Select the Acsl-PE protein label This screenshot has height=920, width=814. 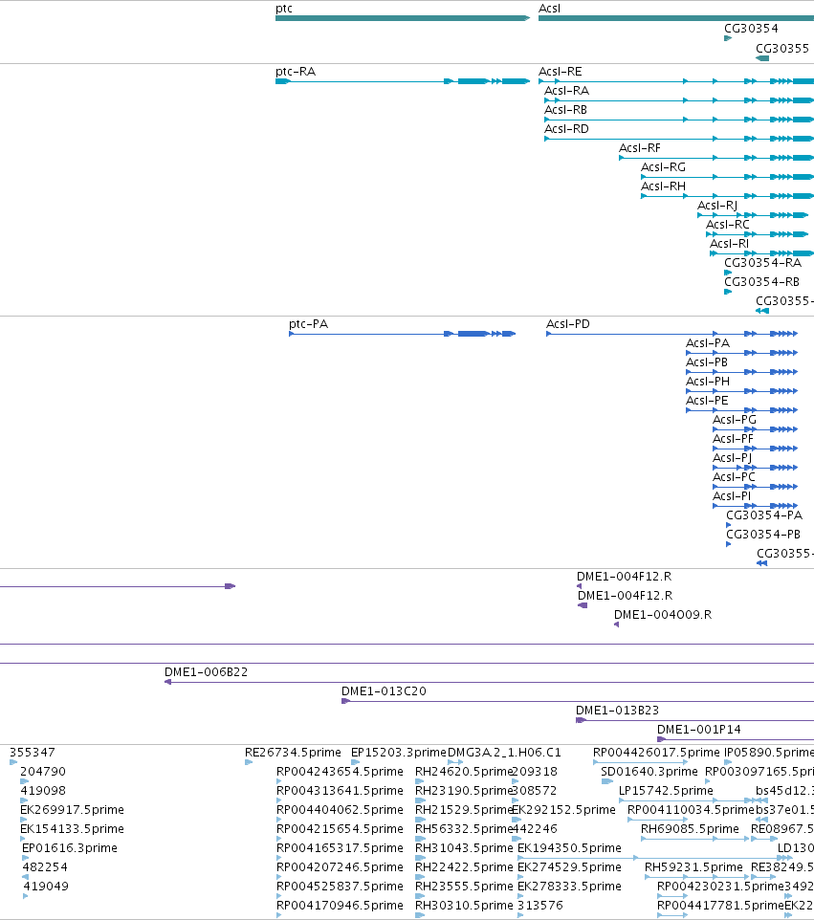tap(707, 400)
